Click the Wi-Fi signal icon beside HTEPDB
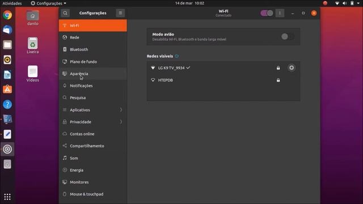Image resolution: width=363 pixels, height=204 pixels. pyautogui.click(x=153, y=80)
